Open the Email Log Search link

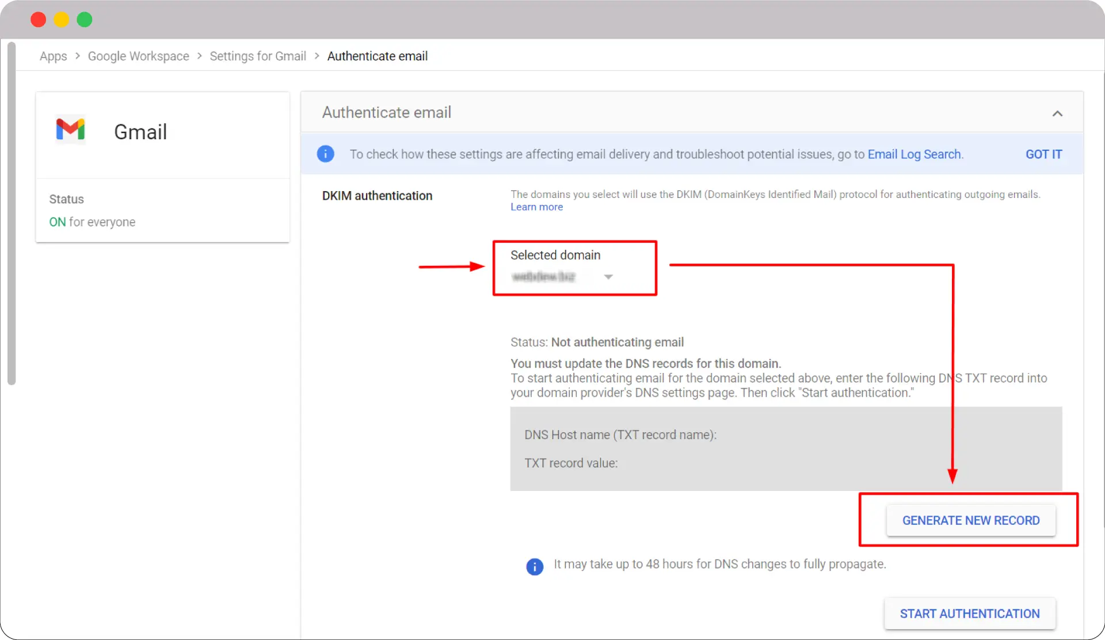(x=913, y=154)
